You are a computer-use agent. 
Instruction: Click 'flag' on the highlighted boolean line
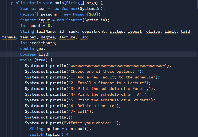[43, 54]
